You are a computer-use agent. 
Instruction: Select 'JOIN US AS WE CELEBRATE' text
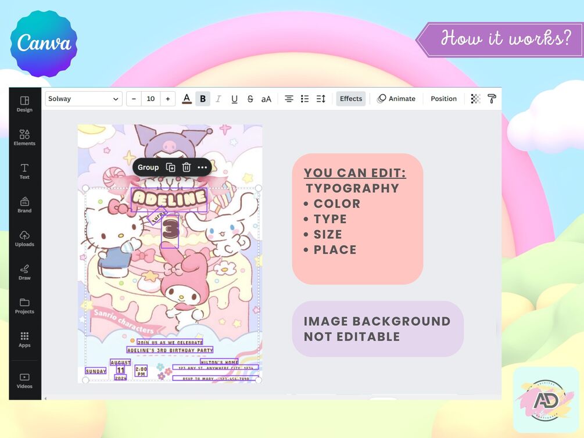click(170, 342)
